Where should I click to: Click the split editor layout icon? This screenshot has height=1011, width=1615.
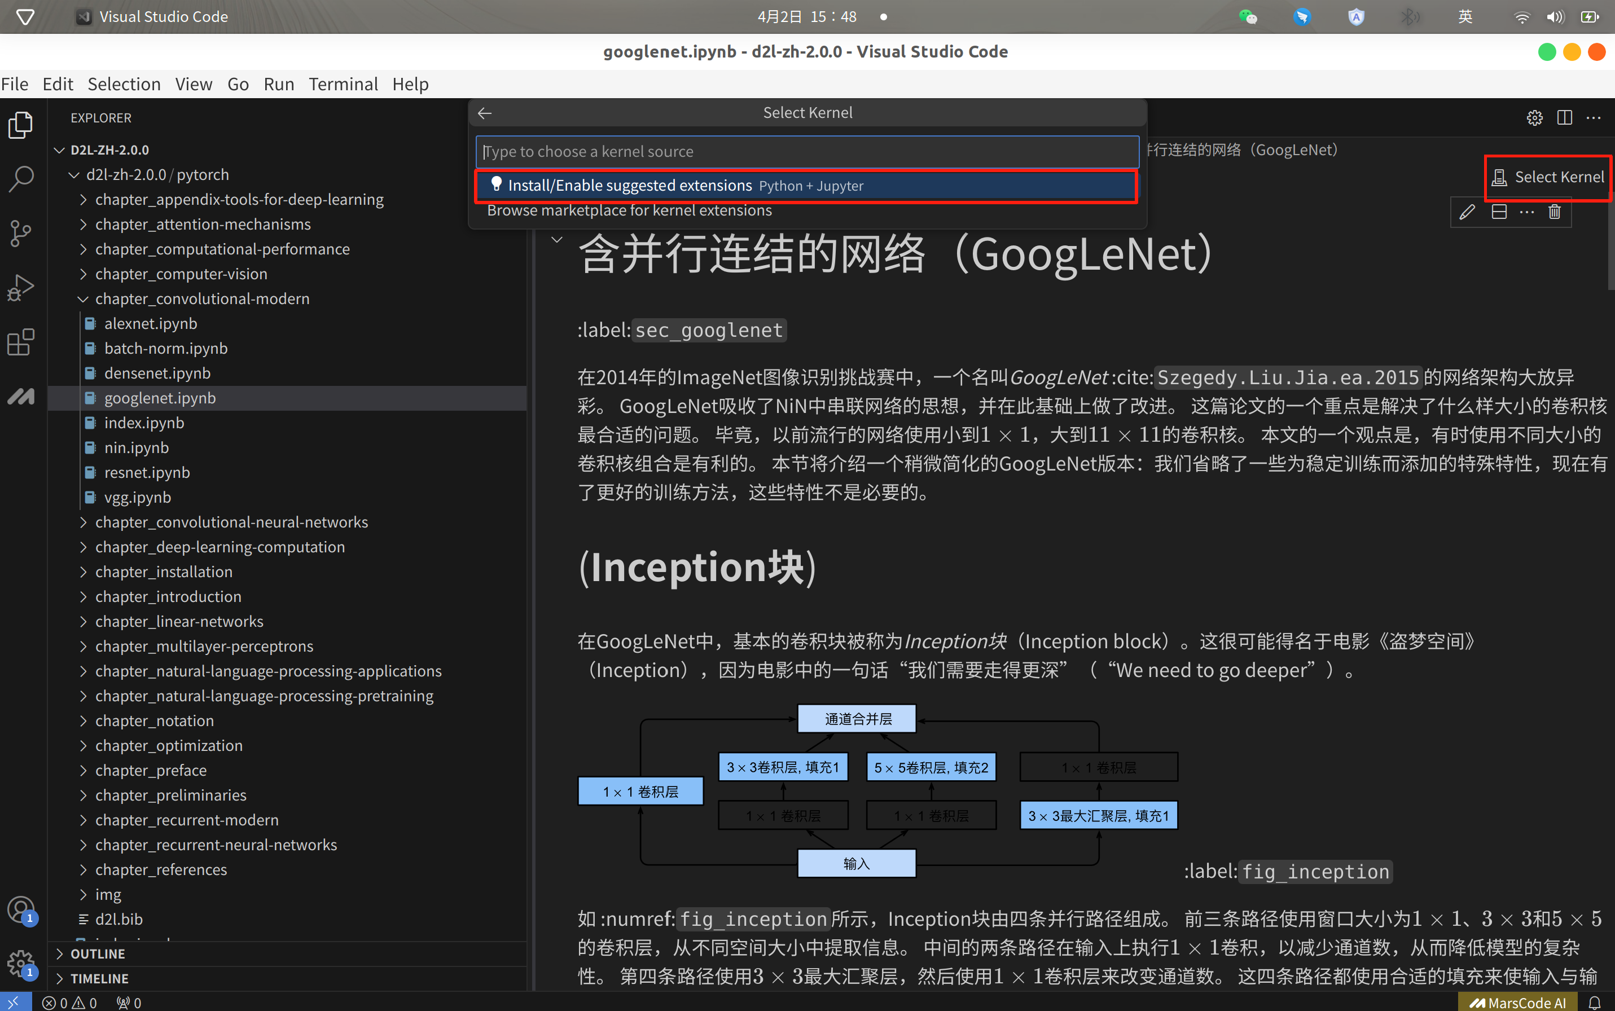point(1564,118)
